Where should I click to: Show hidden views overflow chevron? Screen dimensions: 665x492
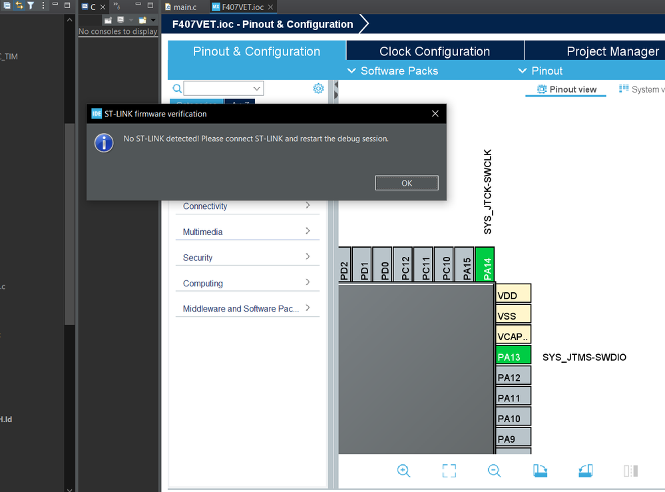[x=116, y=5]
